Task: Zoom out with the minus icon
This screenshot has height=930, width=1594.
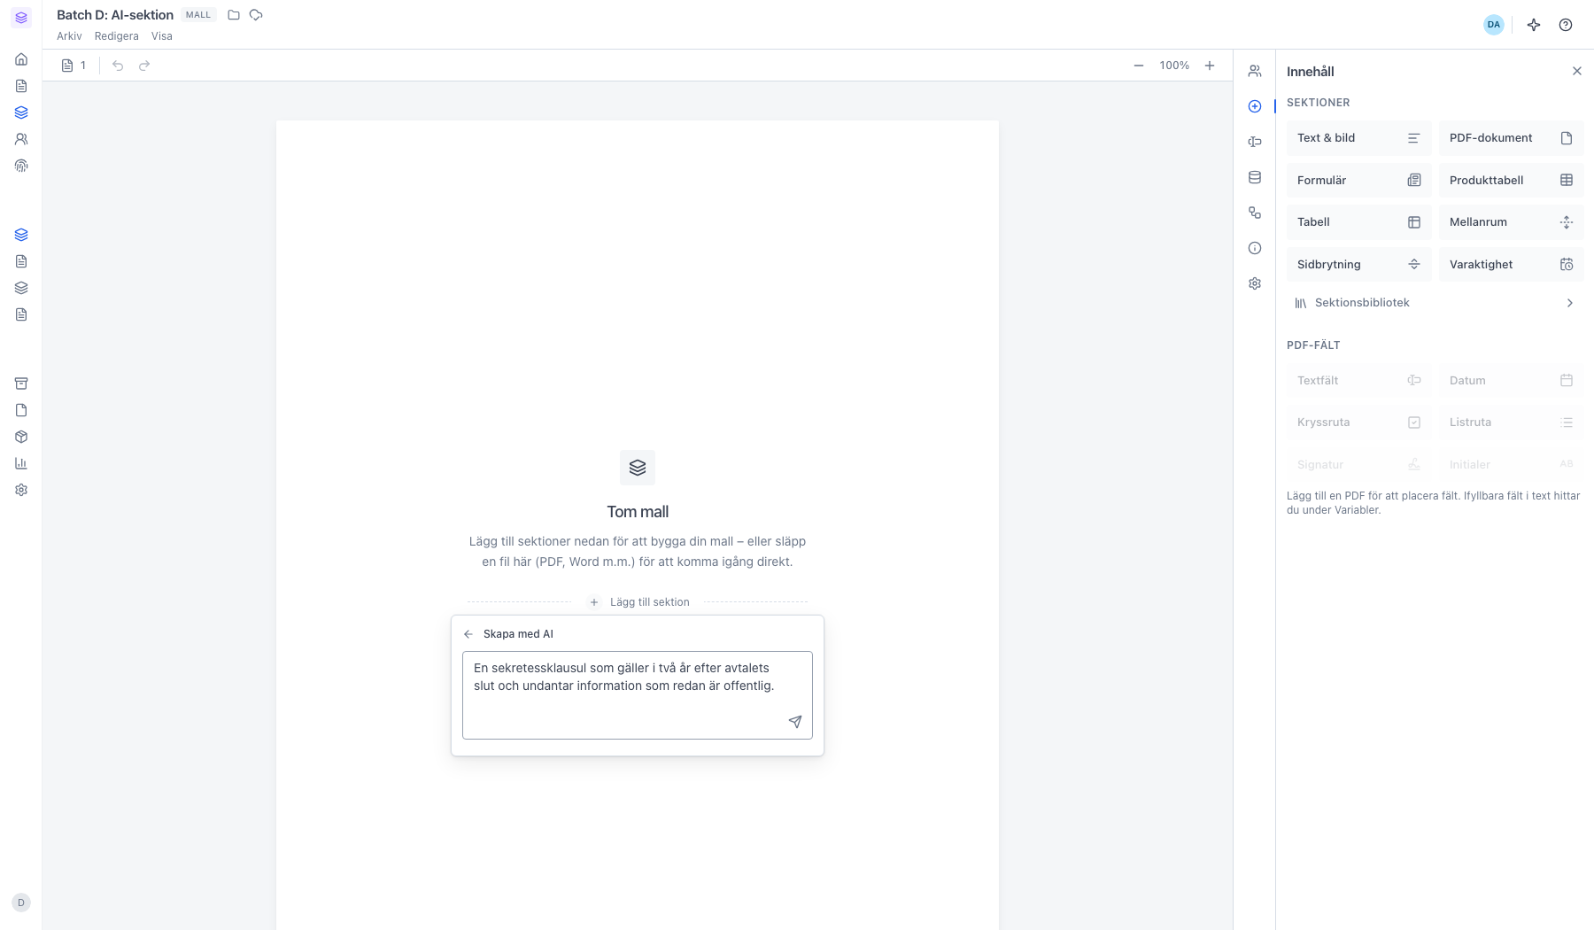Action: pos(1139,66)
